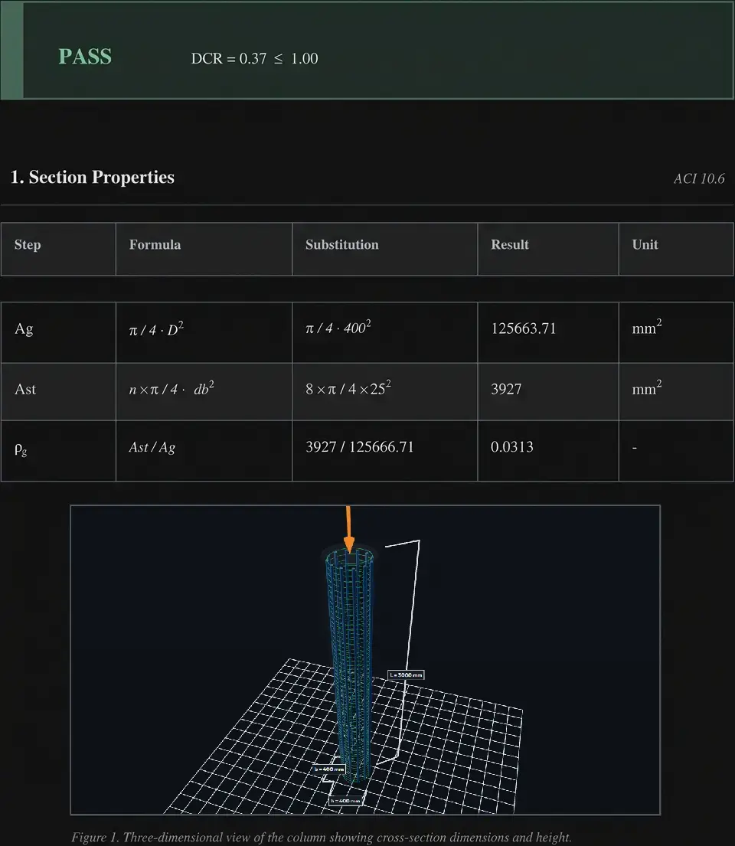This screenshot has height=846, width=735.
Task: Select the 3927 / 125666.71 substitution
Action: pyautogui.click(x=359, y=447)
